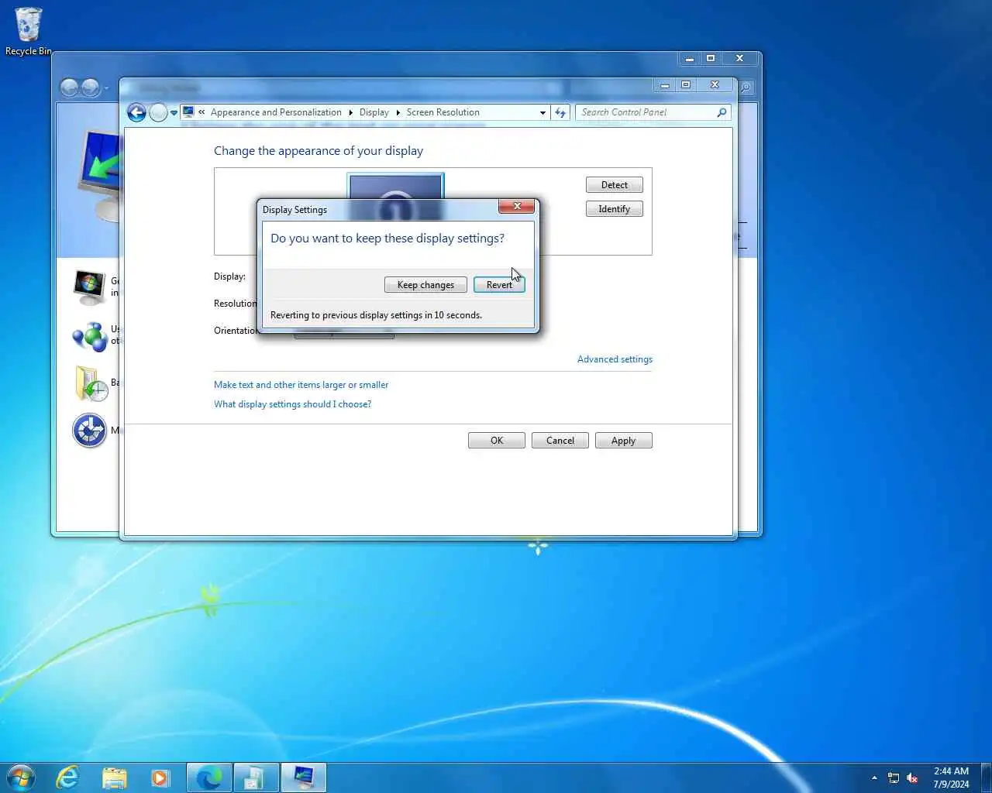Screen dimensions: 992x793
Task: Click back arrow in the rear window
Action: (x=69, y=88)
